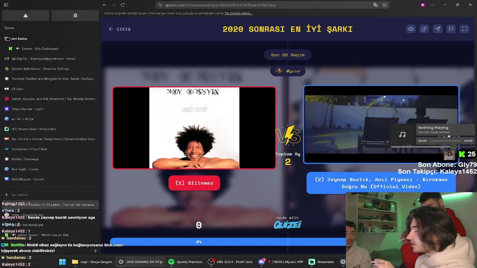Screen dimensions: 477x268
Task: Vote for (2) Zeynep Bastık Bırakman Doğru Mu
Action: 381,183
